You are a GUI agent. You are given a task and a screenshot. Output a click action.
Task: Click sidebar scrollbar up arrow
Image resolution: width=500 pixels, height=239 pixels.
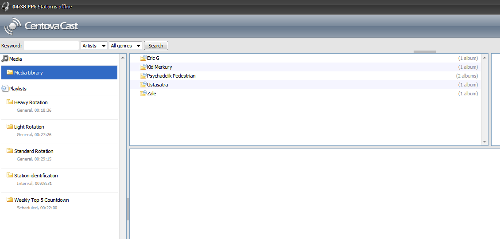[123, 58]
